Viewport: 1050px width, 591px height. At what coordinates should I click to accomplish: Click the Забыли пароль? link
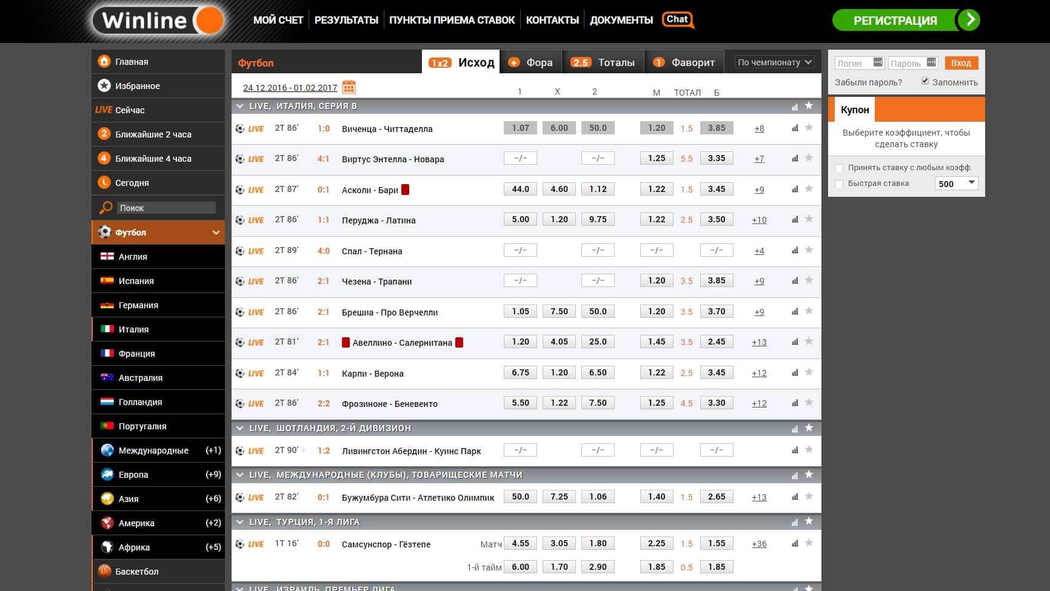868,82
